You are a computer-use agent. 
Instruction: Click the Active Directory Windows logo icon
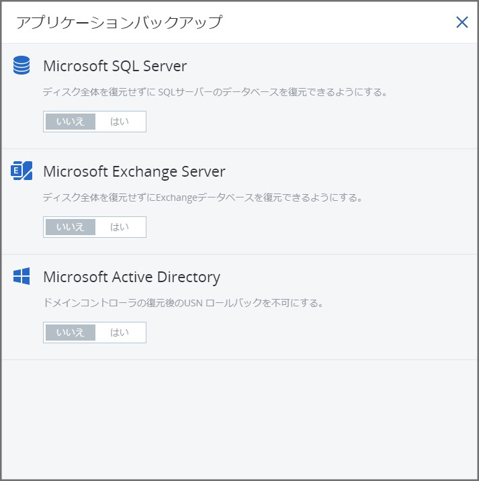(21, 276)
